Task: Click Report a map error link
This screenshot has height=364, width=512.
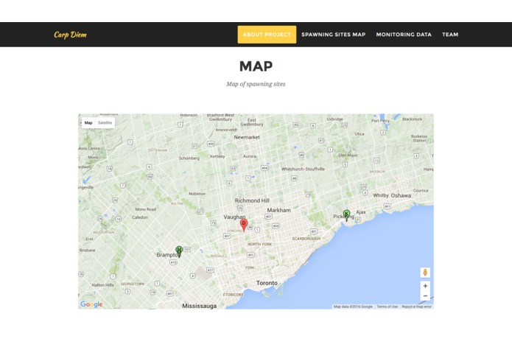Action: [x=416, y=307]
